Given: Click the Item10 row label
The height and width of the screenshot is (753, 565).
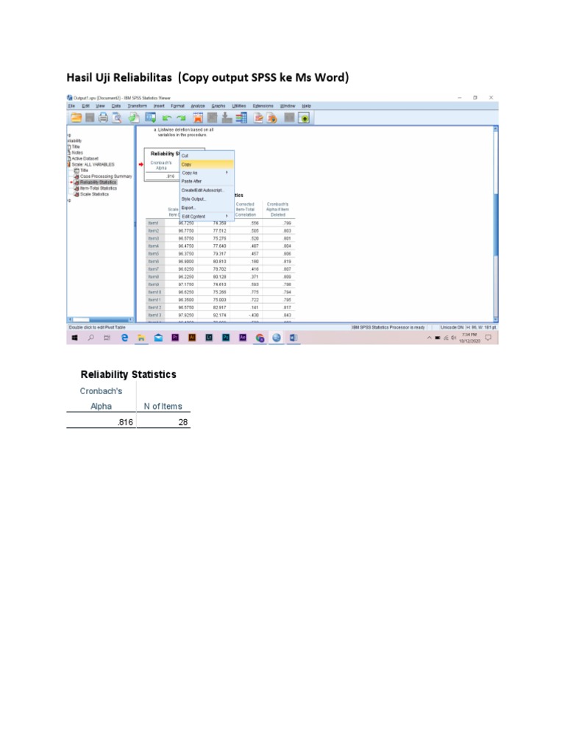Looking at the screenshot, I should (x=154, y=293).
